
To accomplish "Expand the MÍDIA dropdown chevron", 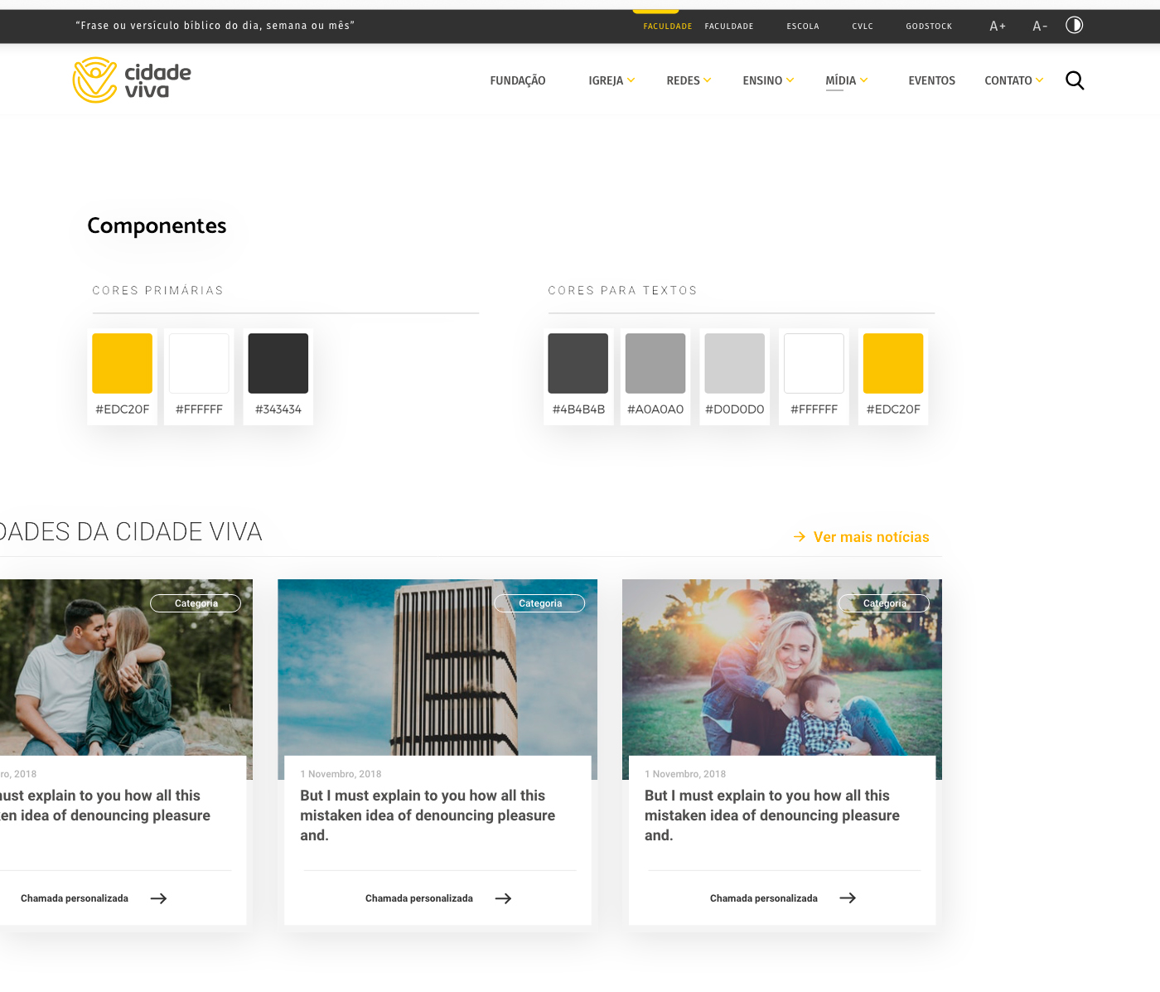I will tap(864, 80).
